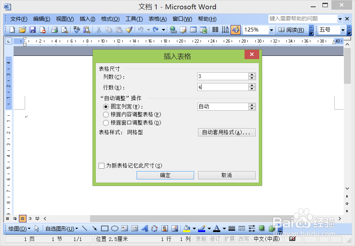Screen dimensions: 355x246
Task: Open the 自选图形(U) AutoShapes dropdown
Action: click(62, 228)
